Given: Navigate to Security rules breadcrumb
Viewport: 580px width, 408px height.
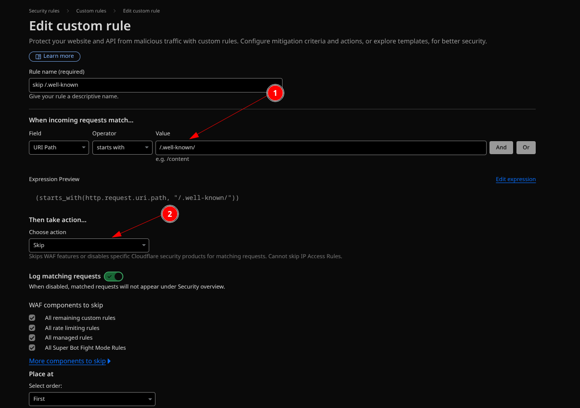Looking at the screenshot, I should coord(44,11).
